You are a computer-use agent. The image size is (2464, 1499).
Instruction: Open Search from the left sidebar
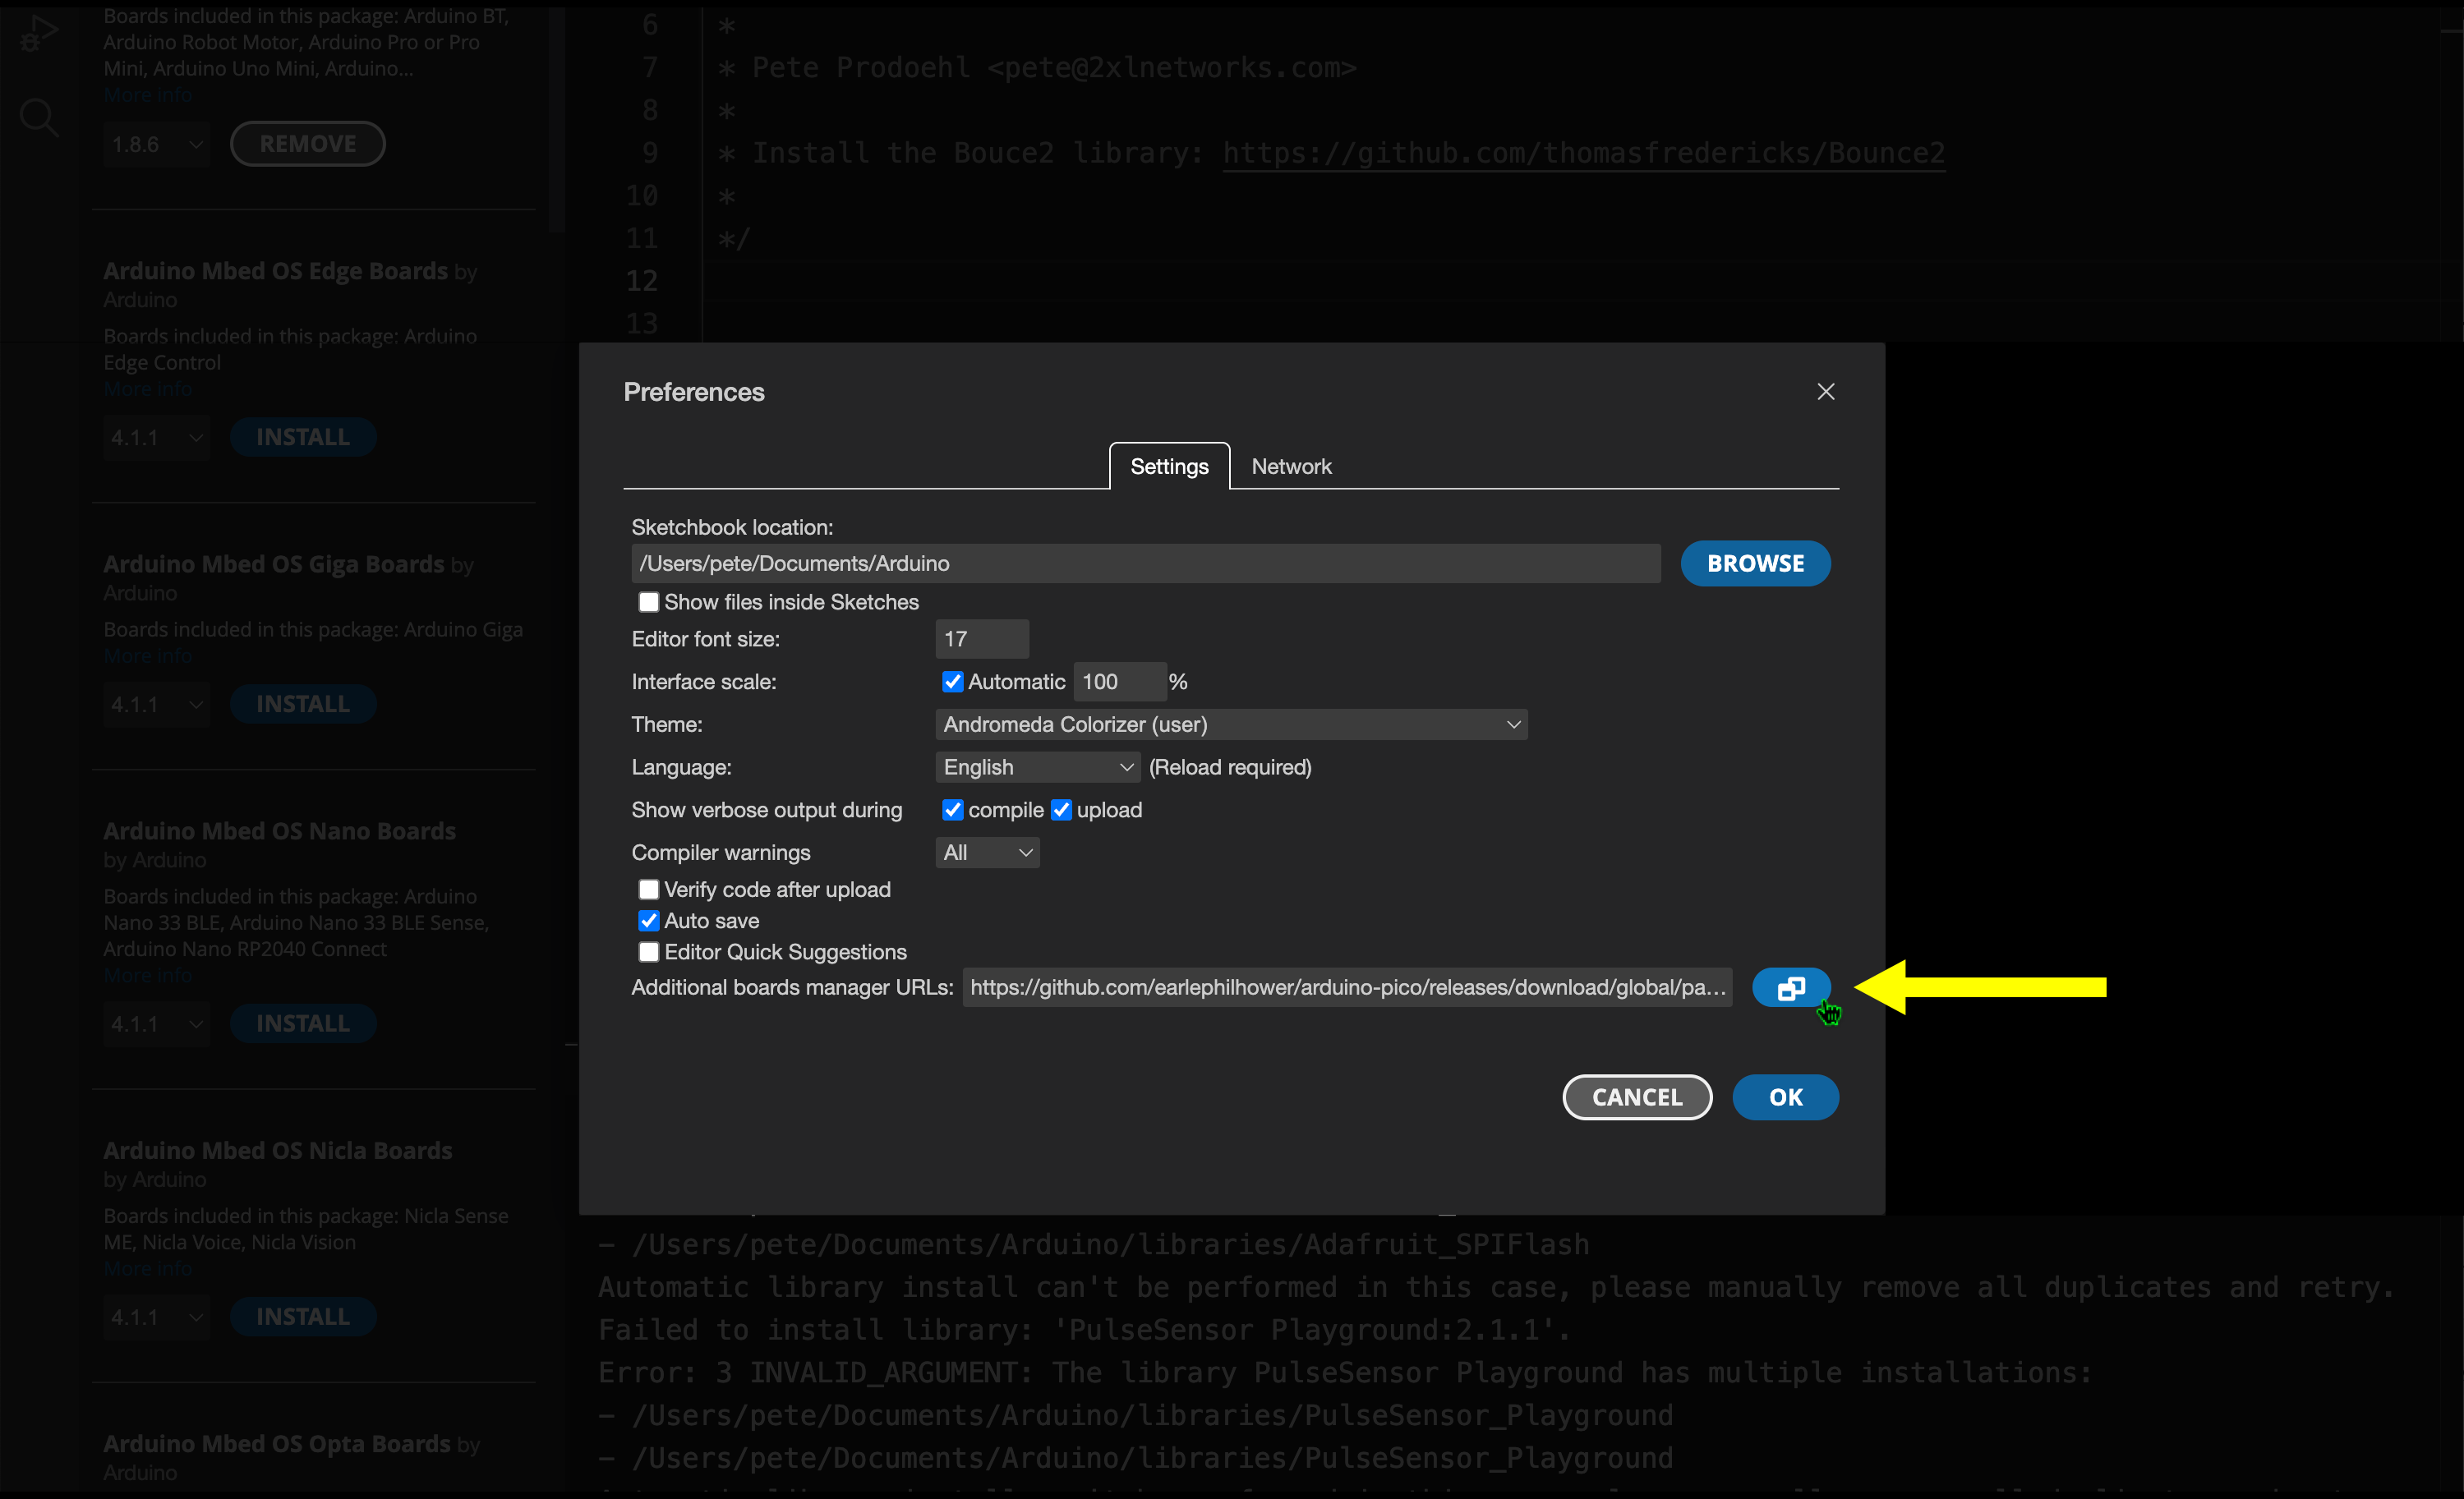37,117
